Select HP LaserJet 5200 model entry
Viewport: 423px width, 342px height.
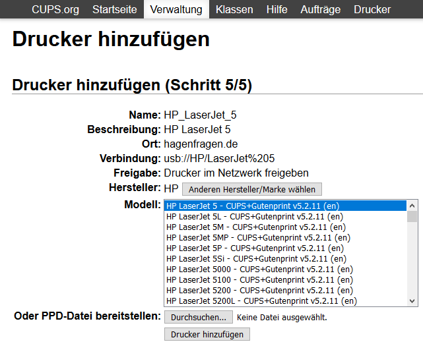tap(285, 291)
